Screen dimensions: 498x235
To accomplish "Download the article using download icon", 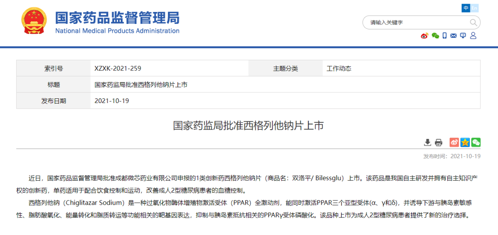I will tap(427, 142).
